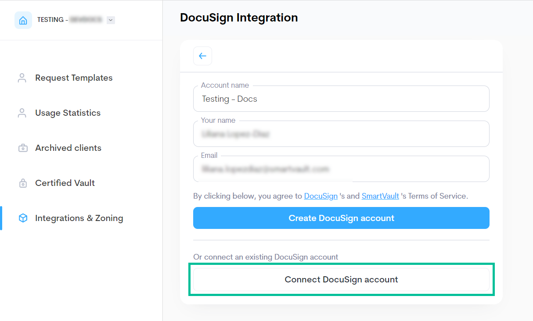Open Request Templates from the sidebar

coord(73,78)
